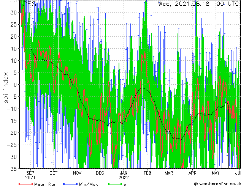This screenshot has width=241, height=186.
Task: Click the 'soi index' axis title
Action: pos(6,88)
